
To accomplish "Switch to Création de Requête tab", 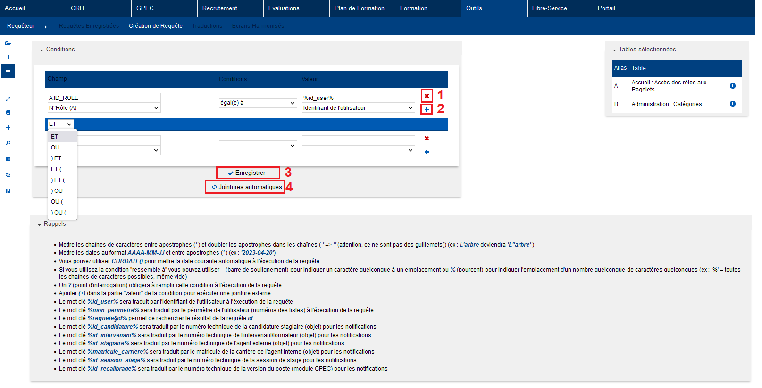I will coord(155,26).
